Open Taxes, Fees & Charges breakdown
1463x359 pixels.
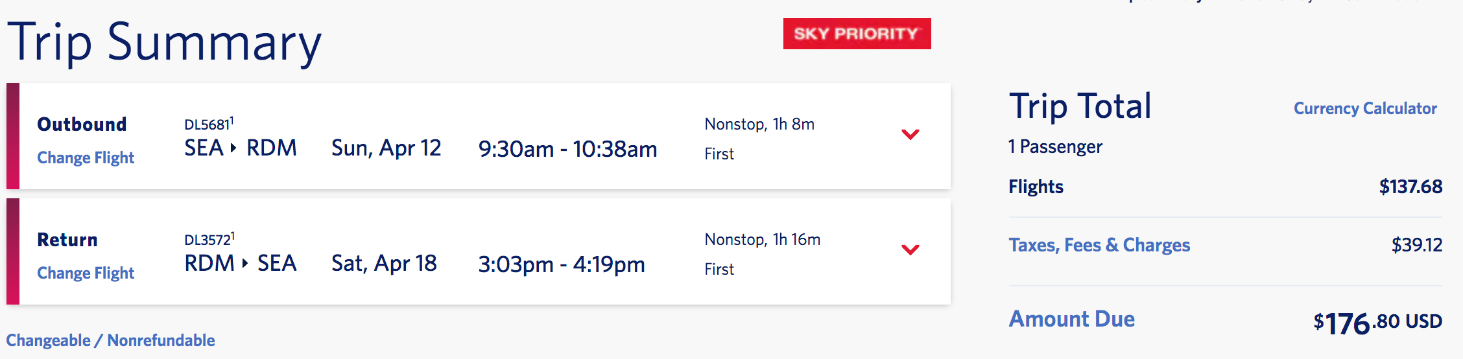(x=1099, y=245)
